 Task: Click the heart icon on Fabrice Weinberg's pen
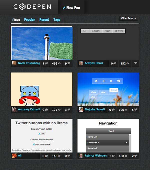[135, 156]
